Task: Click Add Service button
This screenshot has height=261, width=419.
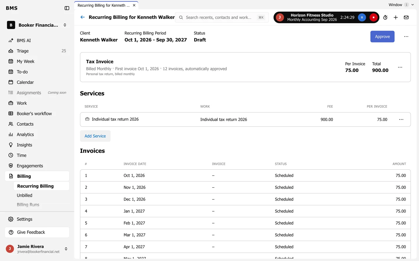Action: click(x=95, y=136)
